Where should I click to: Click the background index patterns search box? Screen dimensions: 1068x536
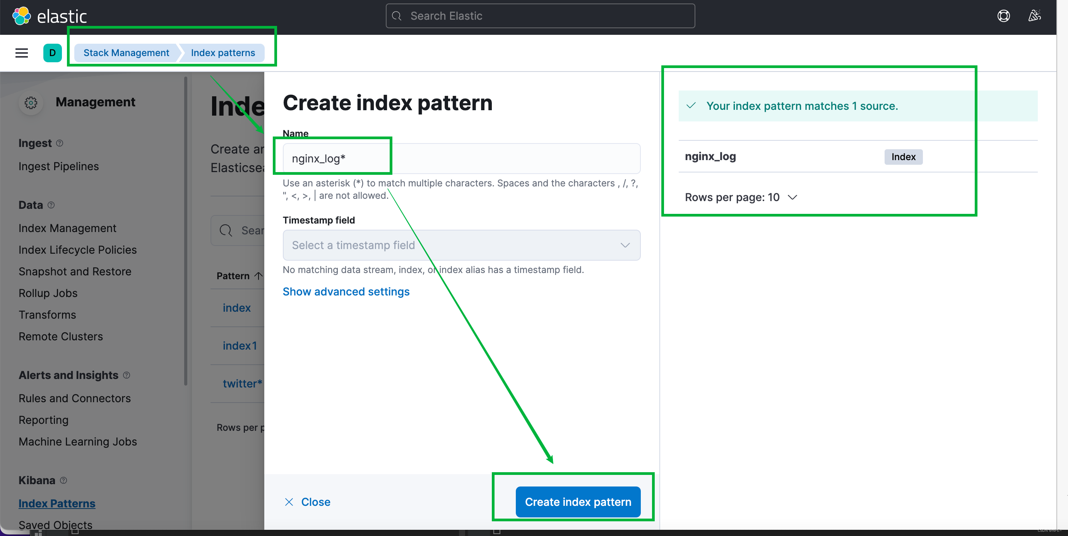coord(238,230)
